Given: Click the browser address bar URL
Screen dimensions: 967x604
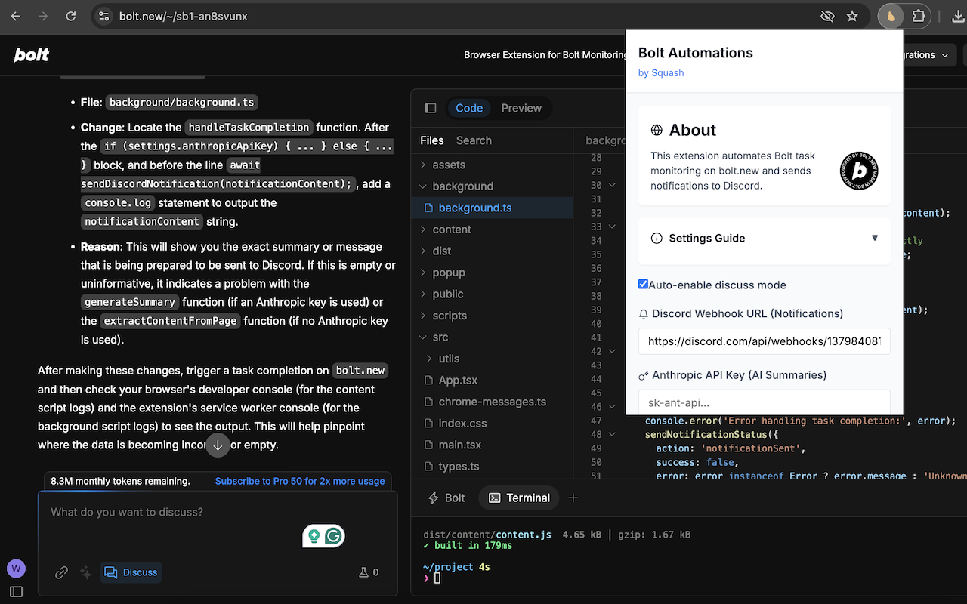Looking at the screenshot, I should (x=184, y=16).
